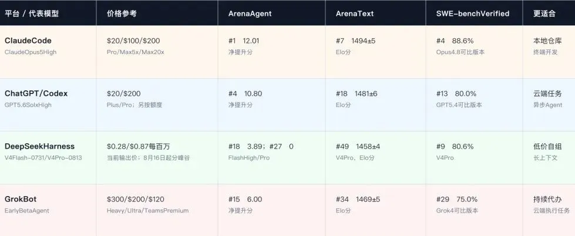Image resolution: width=575 pixels, height=236 pixels.
Task: Click DeepSeek SWE-bench score #9 80.6%
Action: 455,146
